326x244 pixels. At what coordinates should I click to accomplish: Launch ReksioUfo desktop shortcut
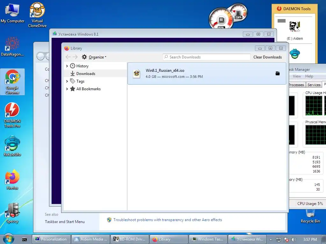pyautogui.click(x=12, y=146)
